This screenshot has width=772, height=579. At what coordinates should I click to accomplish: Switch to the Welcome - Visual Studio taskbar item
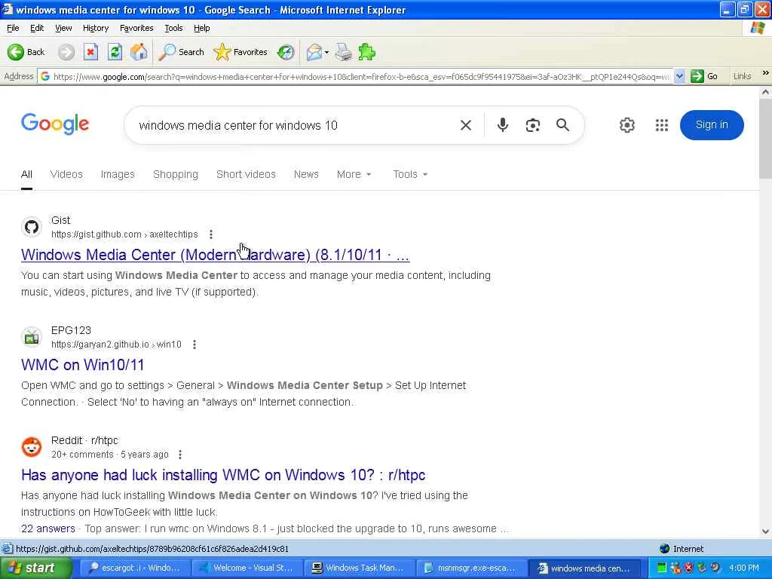point(247,568)
